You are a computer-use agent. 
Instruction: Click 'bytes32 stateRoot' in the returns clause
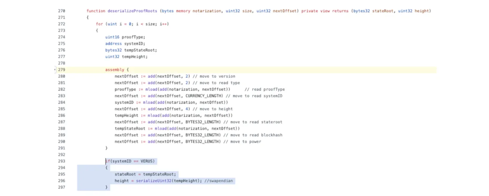374,11
